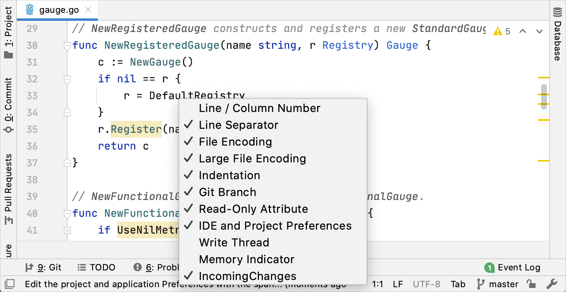This screenshot has width=566, height=292.
Task: Jump to previous highlighted error arrow
Action: tap(523, 31)
